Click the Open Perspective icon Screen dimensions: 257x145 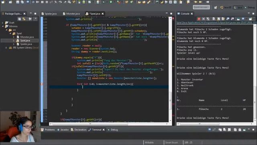pyautogui.click(x=216, y=7)
